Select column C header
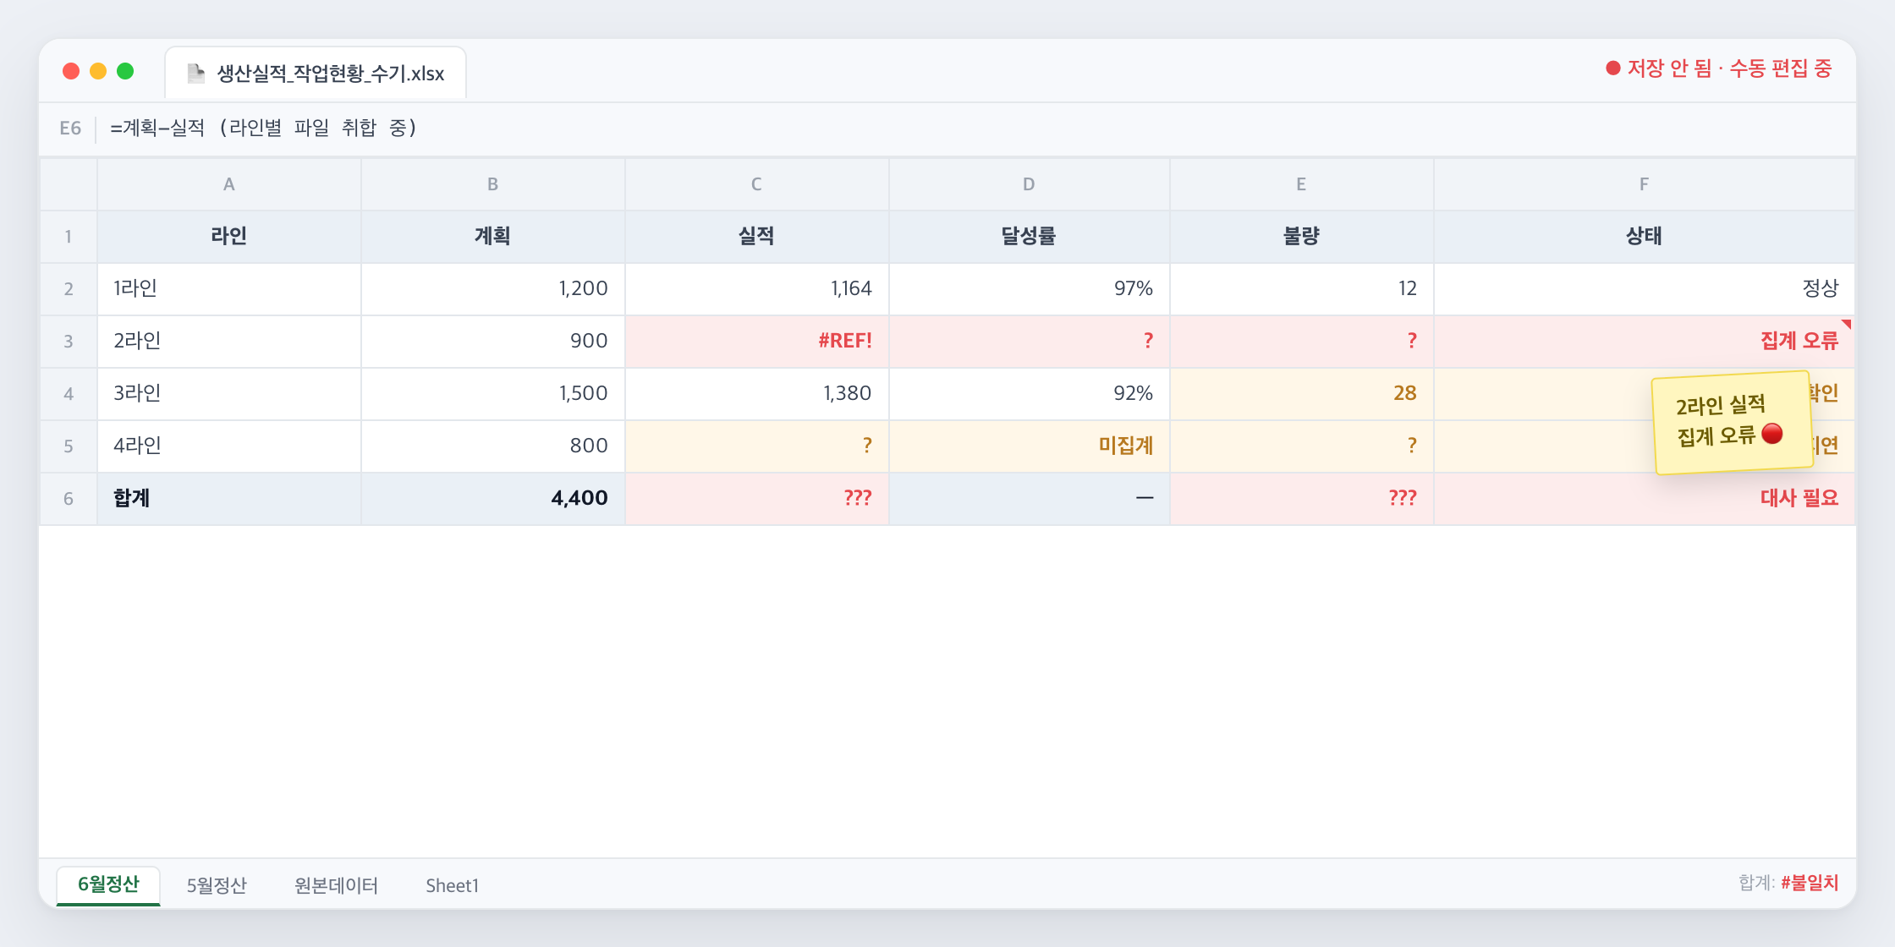 tap(757, 184)
